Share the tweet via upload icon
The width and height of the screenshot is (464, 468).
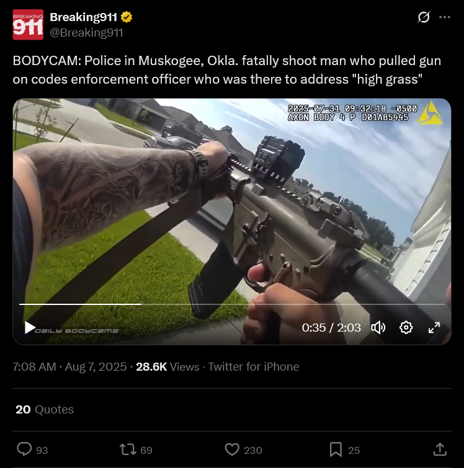coord(440,449)
